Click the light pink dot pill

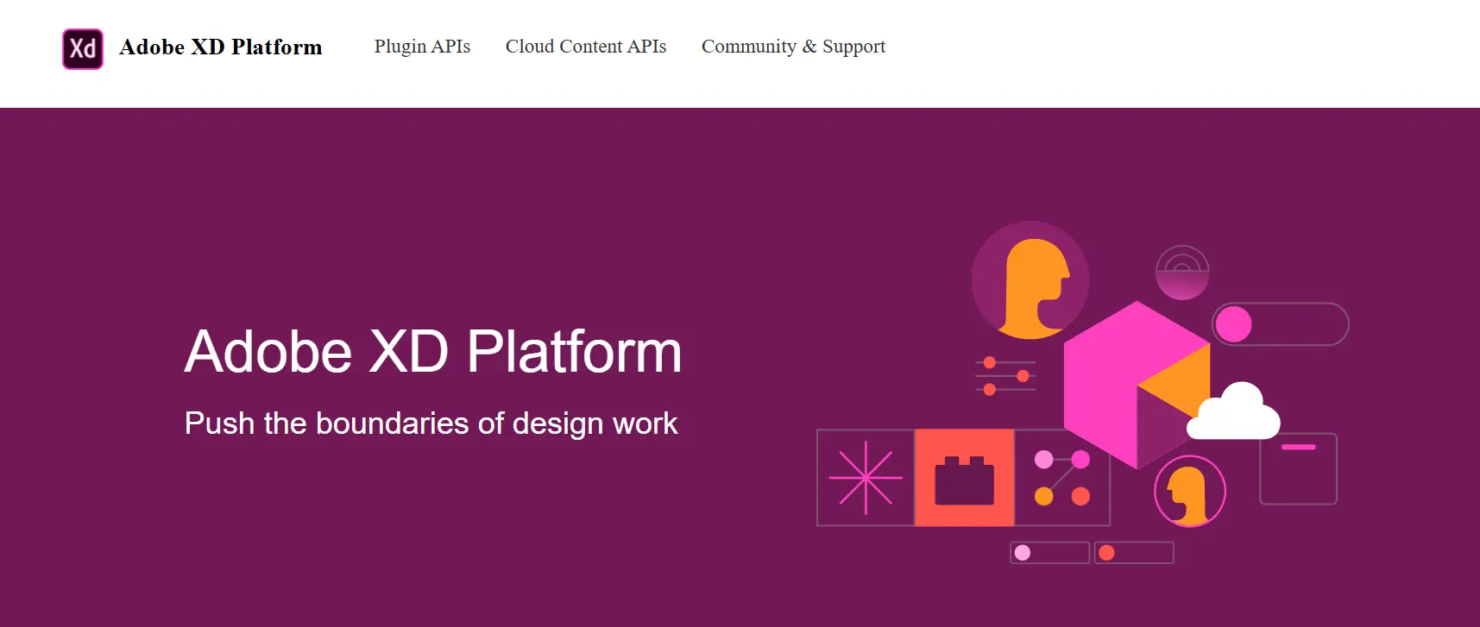click(x=1050, y=553)
